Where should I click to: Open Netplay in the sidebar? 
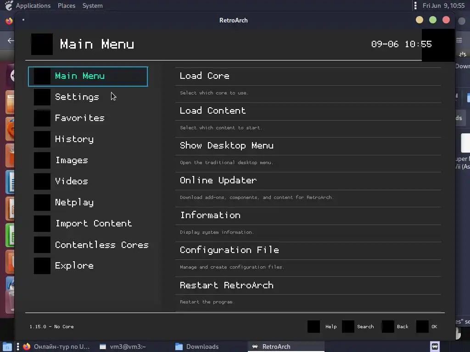[x=74, y=202]
